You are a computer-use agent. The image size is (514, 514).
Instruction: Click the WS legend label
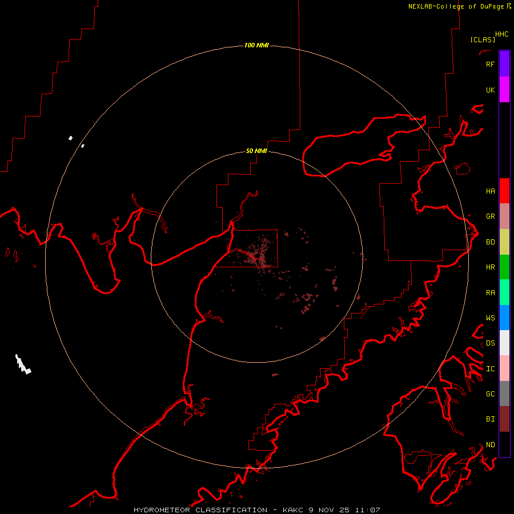pos(490,318)
